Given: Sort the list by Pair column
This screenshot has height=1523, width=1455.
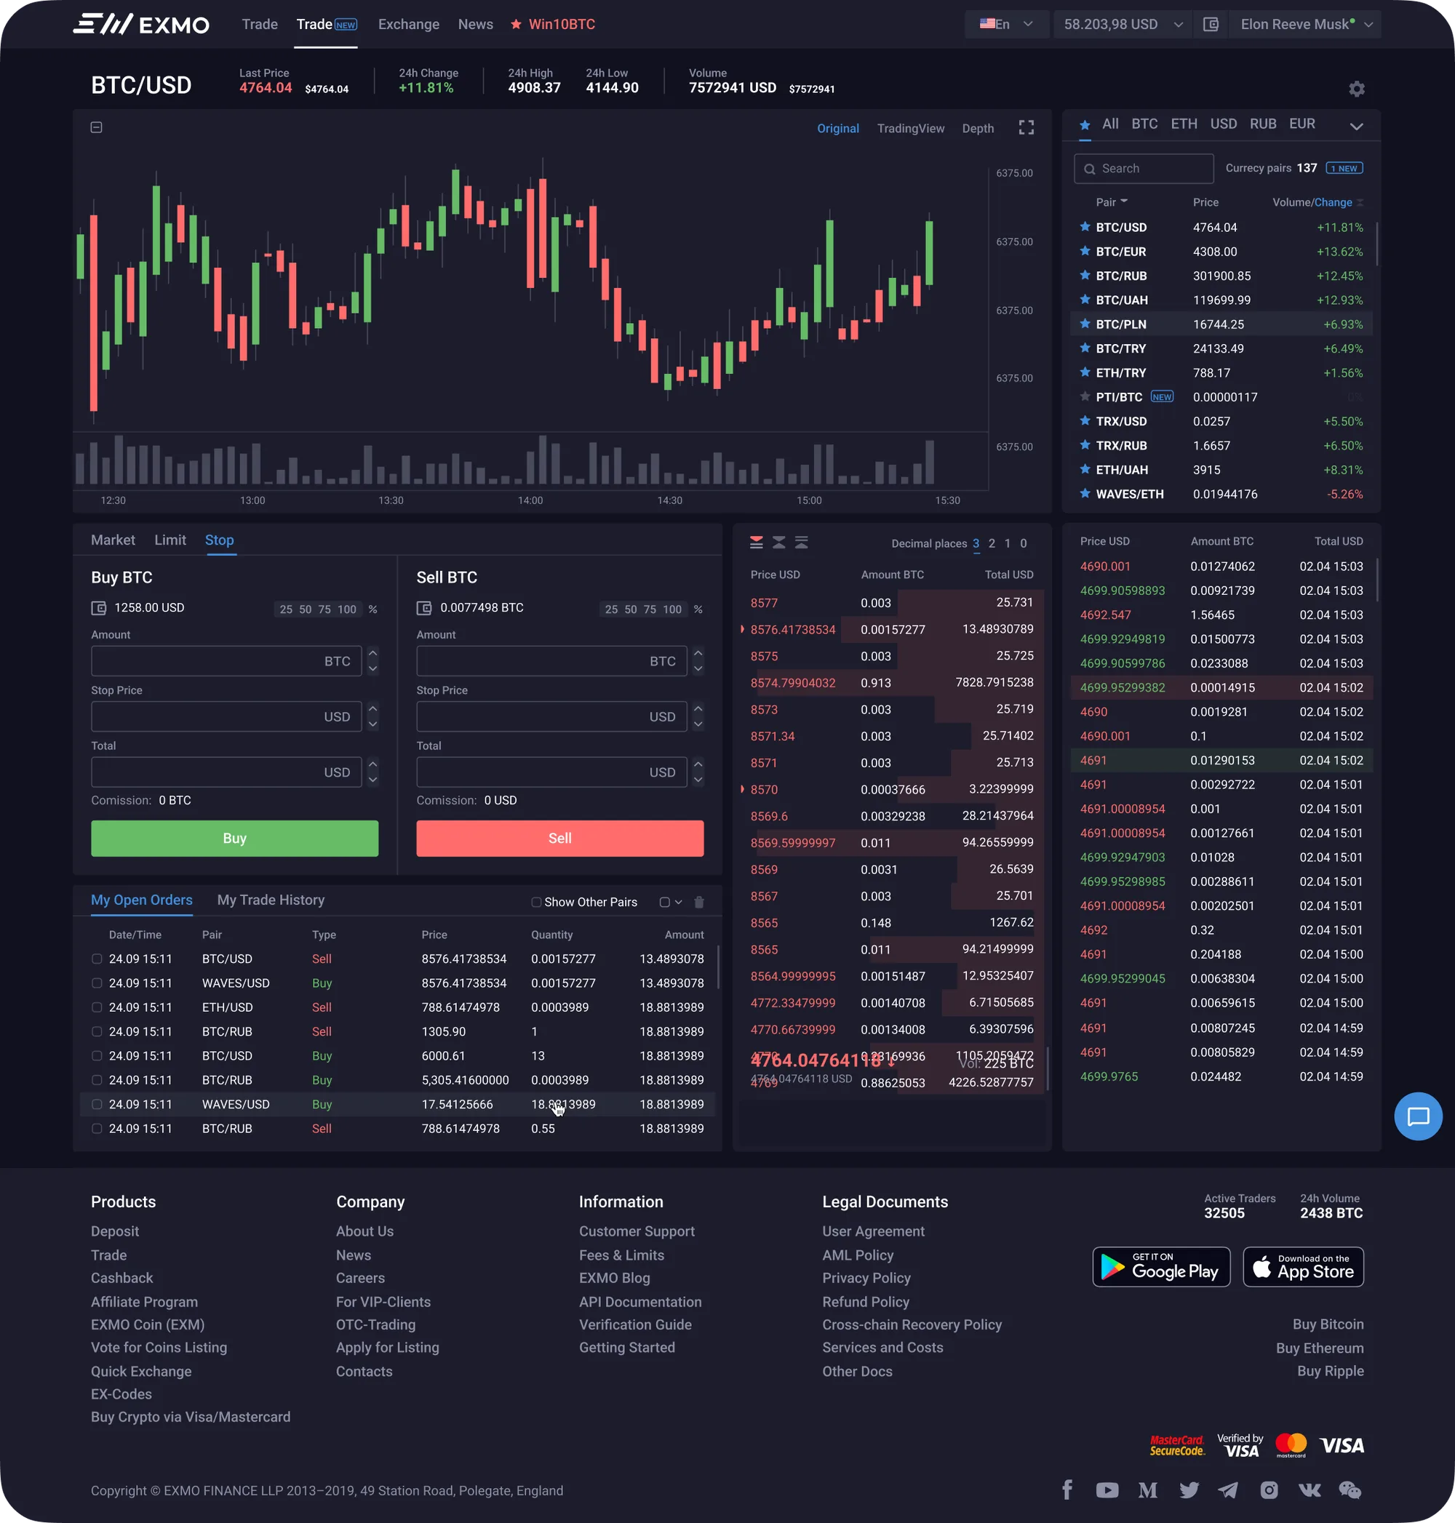Looking at the screenshot, I should point(1111,202).
